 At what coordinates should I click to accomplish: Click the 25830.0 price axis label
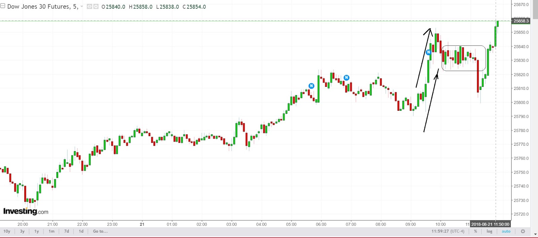521,61
